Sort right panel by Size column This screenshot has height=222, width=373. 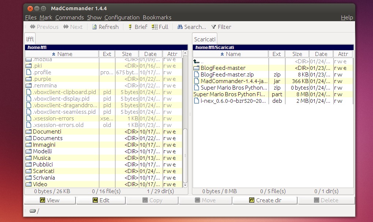297,54
